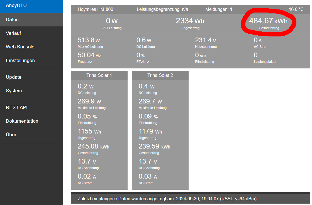The image size is (312, 205).
Task: Select the Trina-Solar 1 panel header
Action: pyautogui.click(x=99, y=75)
